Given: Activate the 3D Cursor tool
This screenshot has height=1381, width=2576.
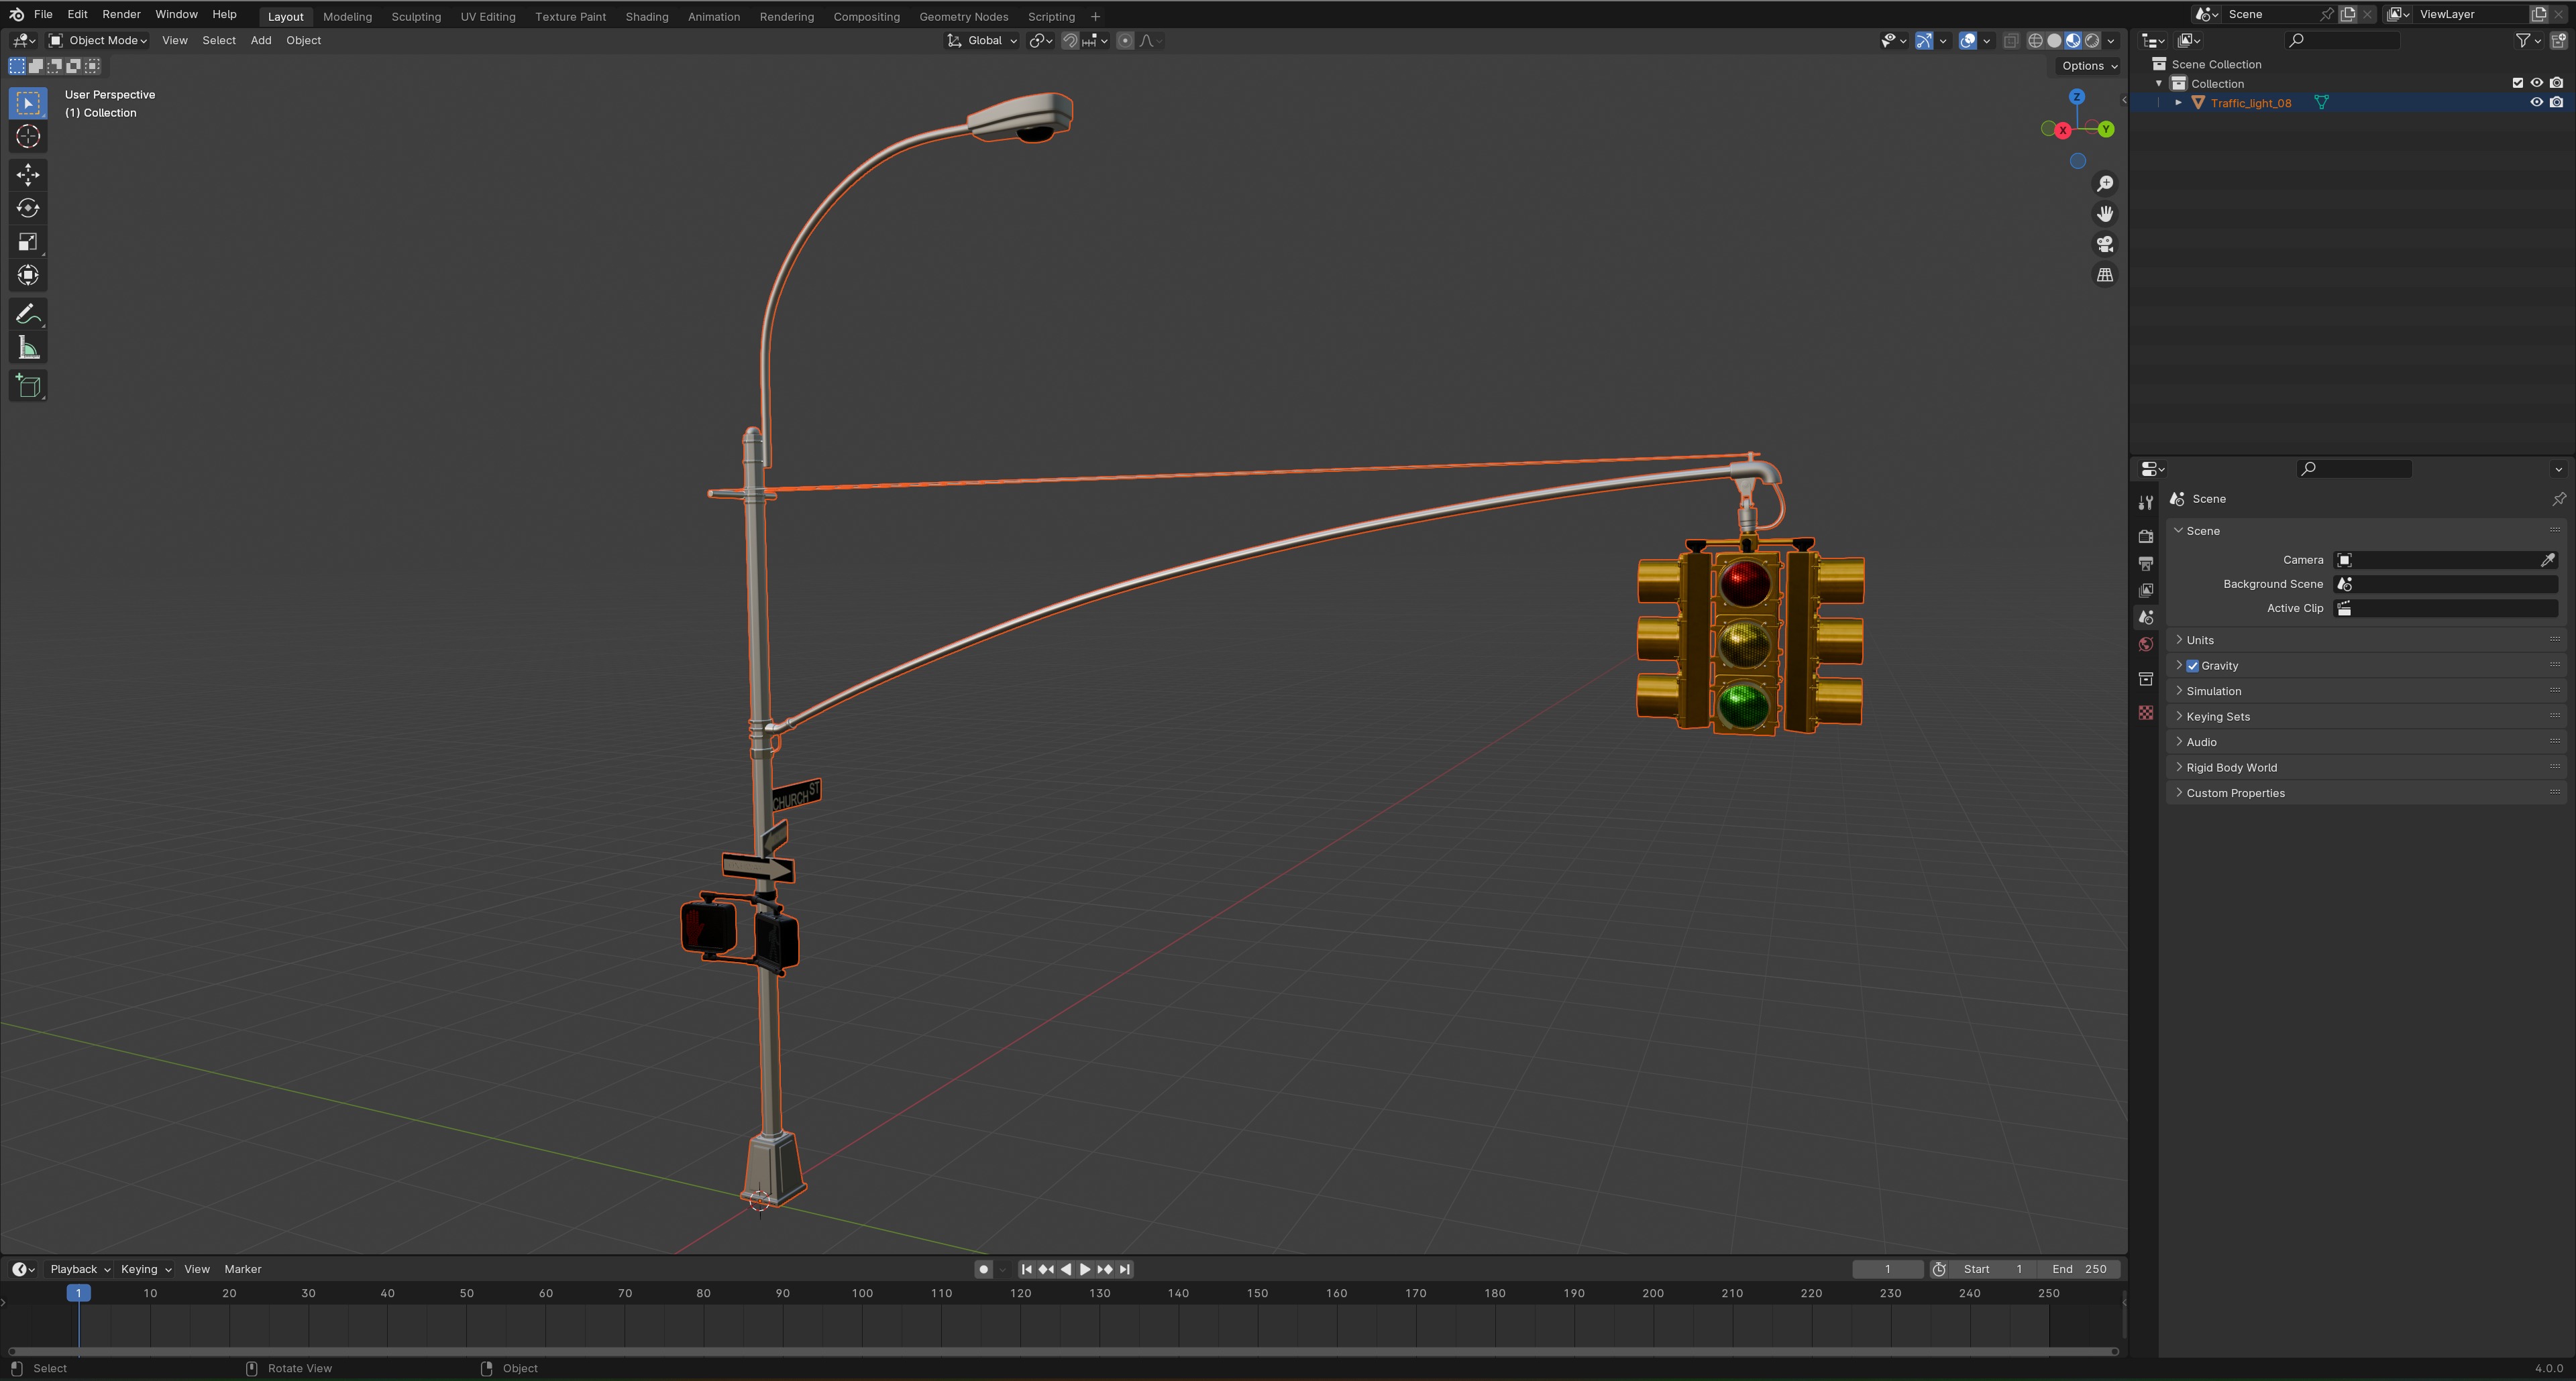Looking at the screenshot, I should click(x=28, y=137).
